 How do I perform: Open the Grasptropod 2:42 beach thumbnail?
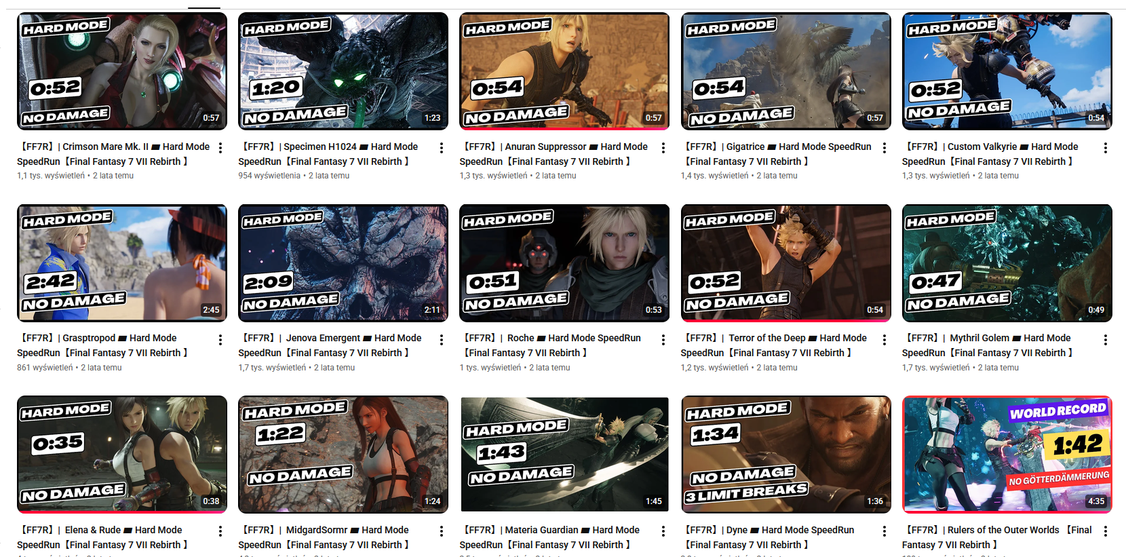click(122, 263)
